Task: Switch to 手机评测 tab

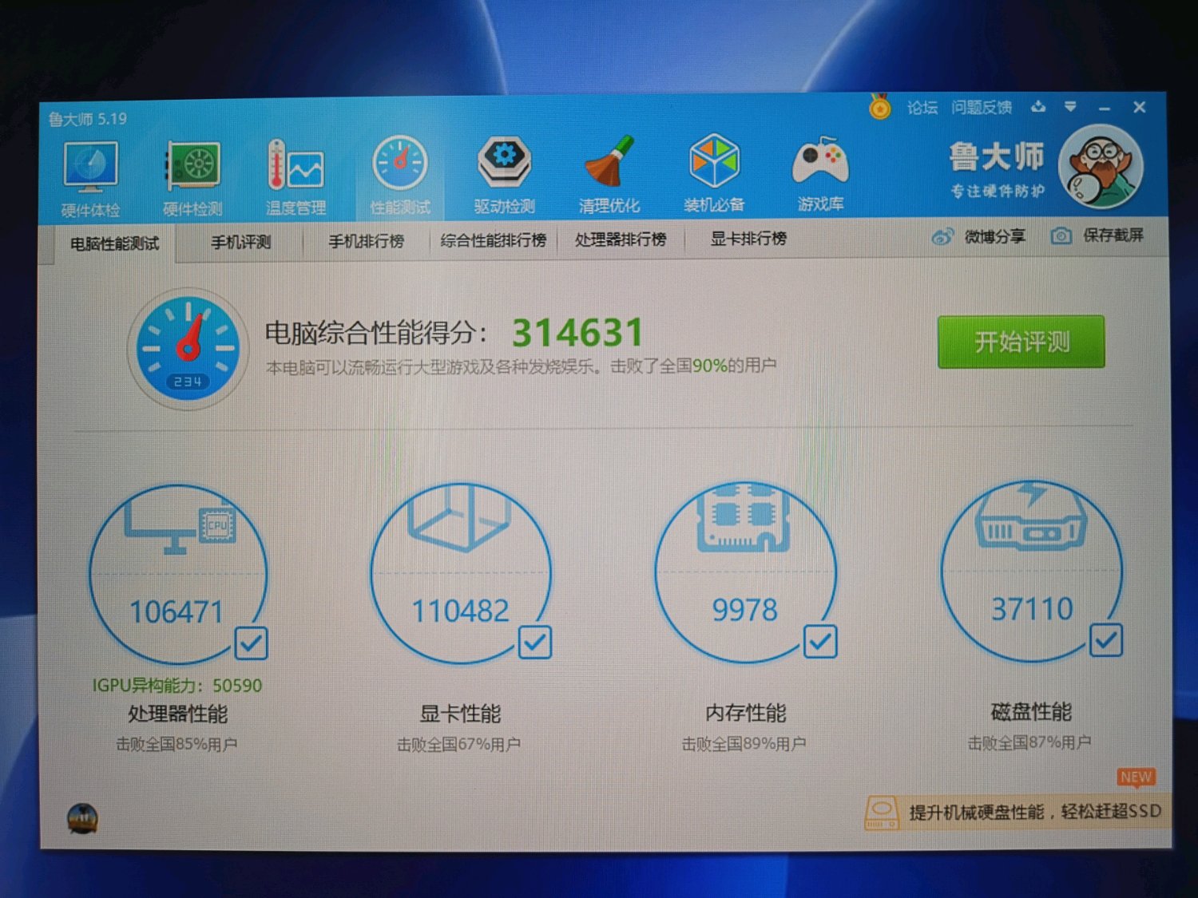Action: coord(240,241)
